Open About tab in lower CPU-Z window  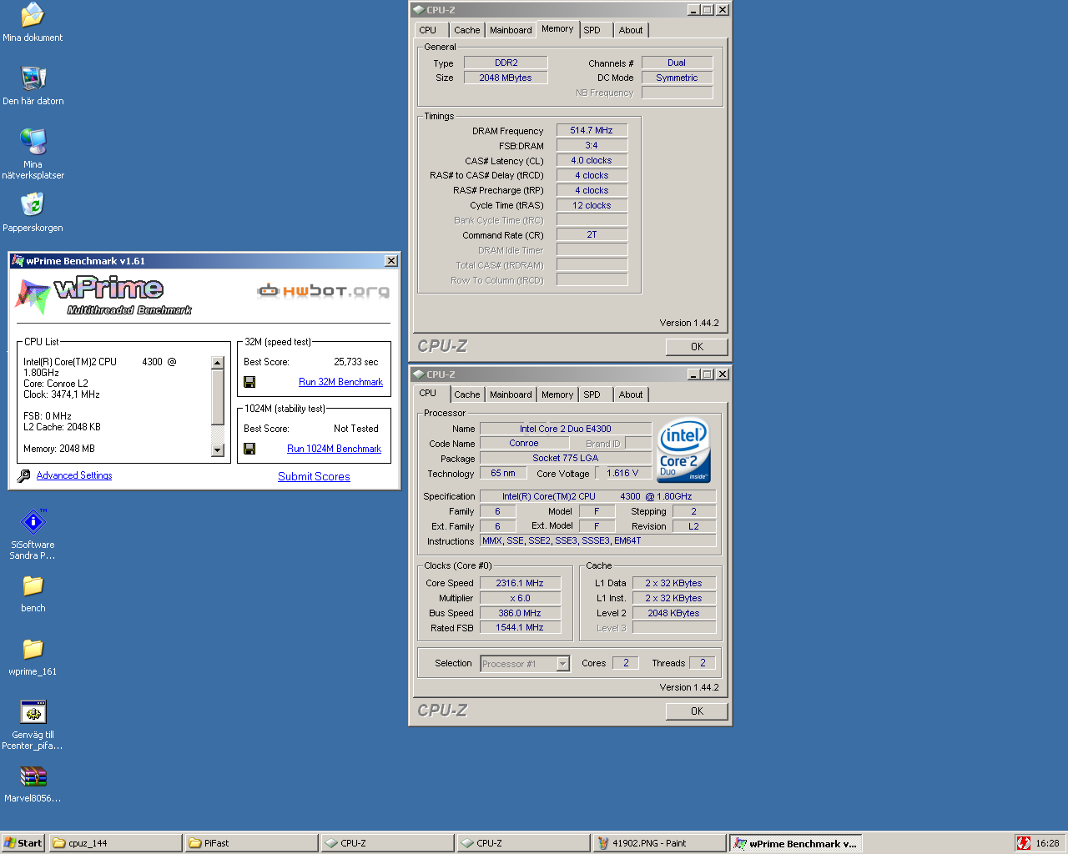click(x=631, y=394)
